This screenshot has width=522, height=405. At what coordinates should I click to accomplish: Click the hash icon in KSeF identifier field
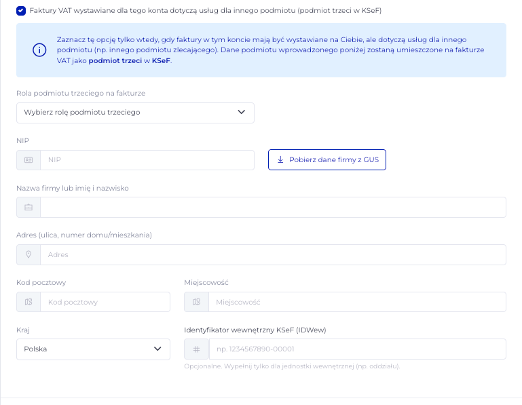click(x=196, y=349)
